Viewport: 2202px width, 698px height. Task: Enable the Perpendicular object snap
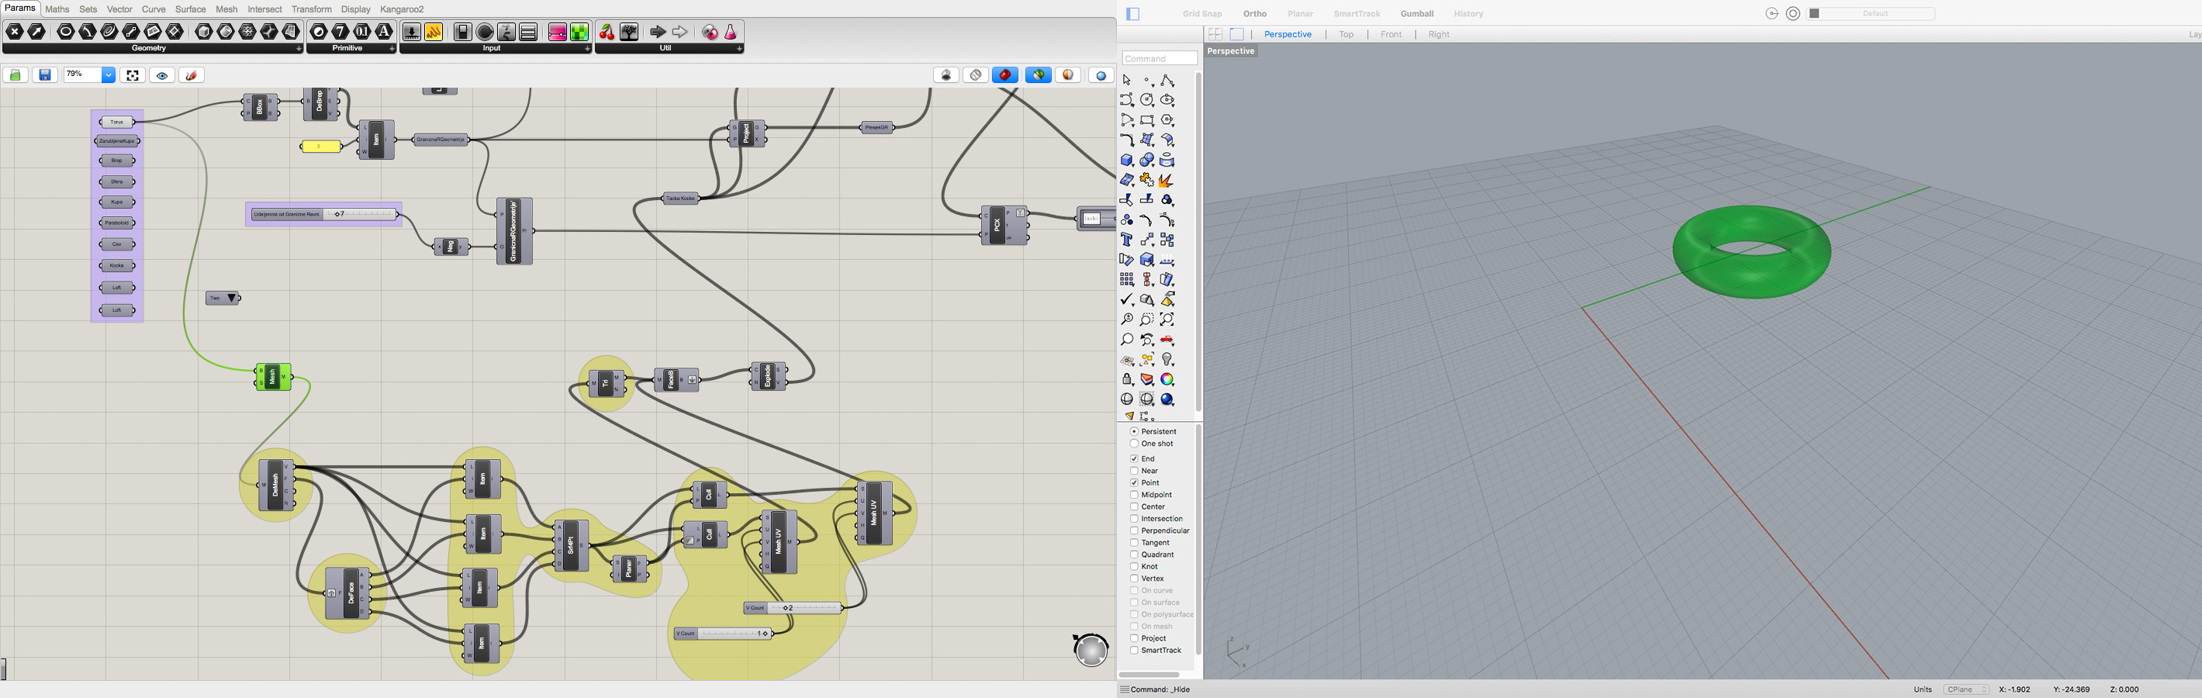[x=1134, y=530]
